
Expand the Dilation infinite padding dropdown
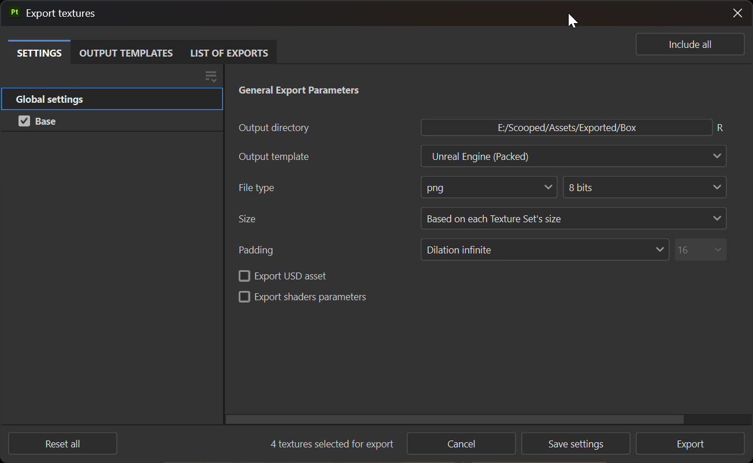[544, 250]
